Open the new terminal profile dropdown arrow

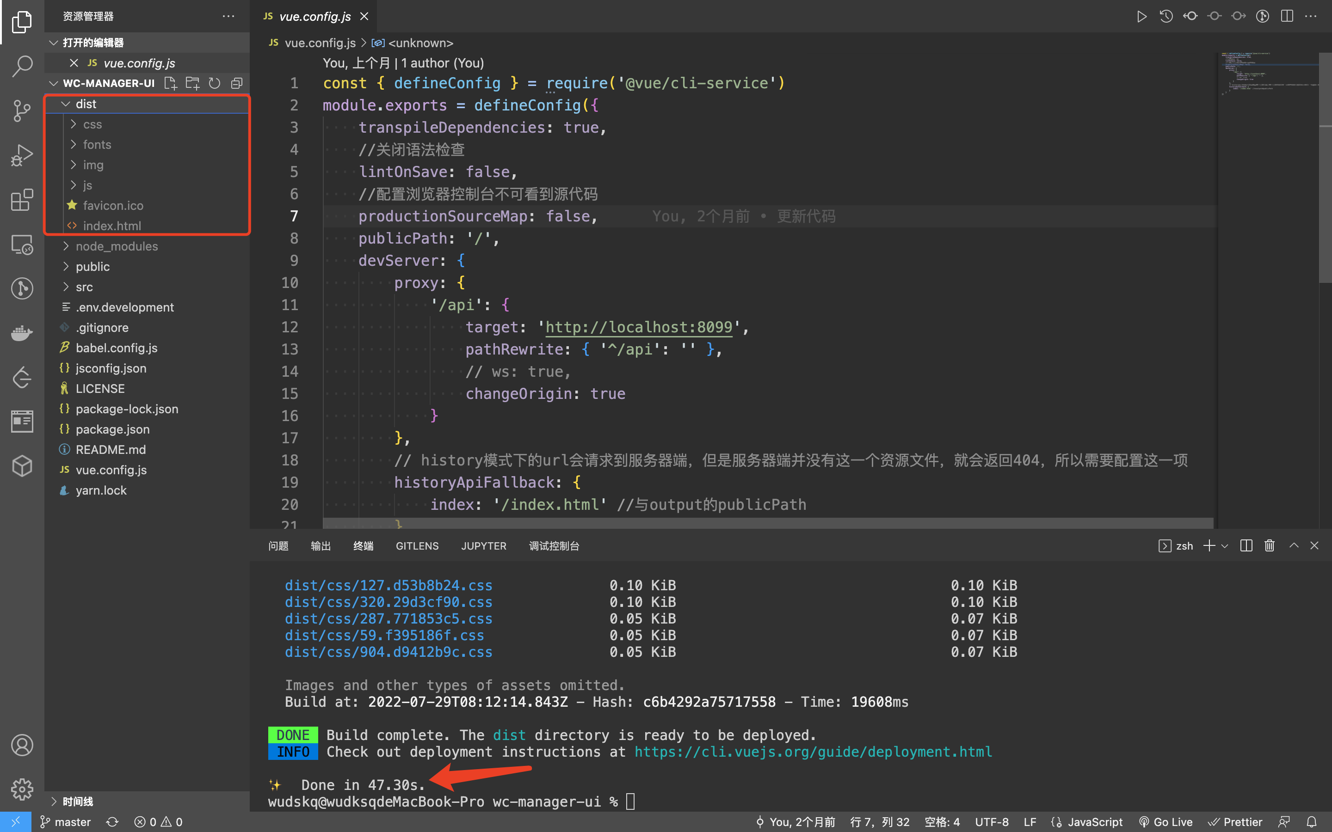click(x=1225, y=545)
